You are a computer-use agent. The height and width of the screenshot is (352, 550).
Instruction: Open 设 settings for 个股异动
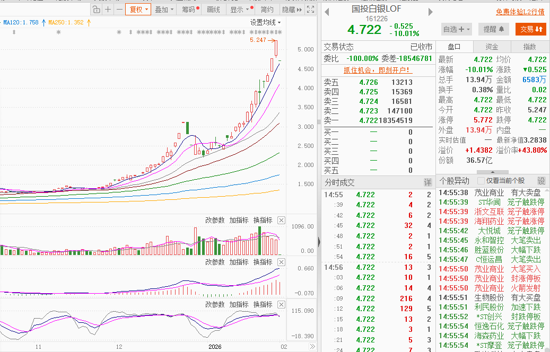tap(542, 181)
